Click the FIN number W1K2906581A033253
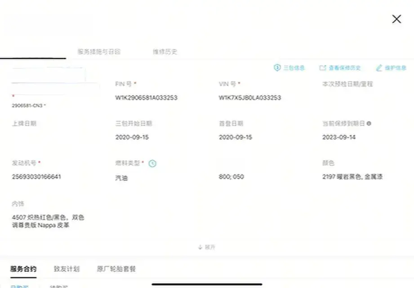Image resolution: width=414 pixels, height=288 pixels. 146,98
